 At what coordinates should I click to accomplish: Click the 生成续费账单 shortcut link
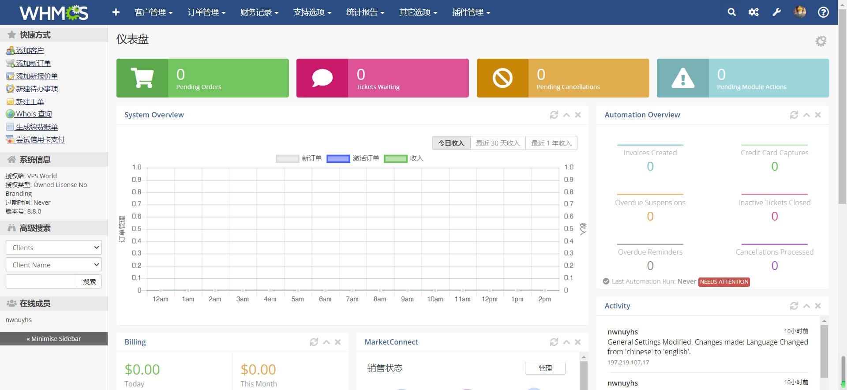tap(37, 127)
